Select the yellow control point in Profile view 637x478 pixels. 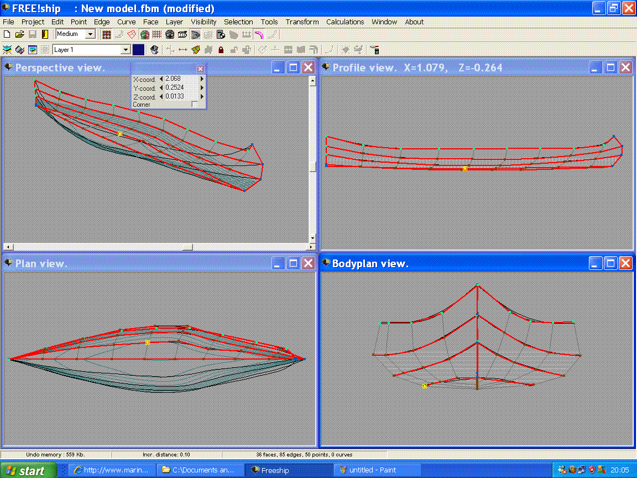point(465,169)
